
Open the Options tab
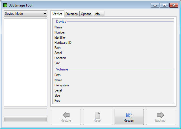click(86, 14)
